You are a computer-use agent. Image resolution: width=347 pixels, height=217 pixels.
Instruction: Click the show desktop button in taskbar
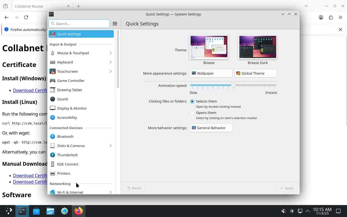point(338,211)
